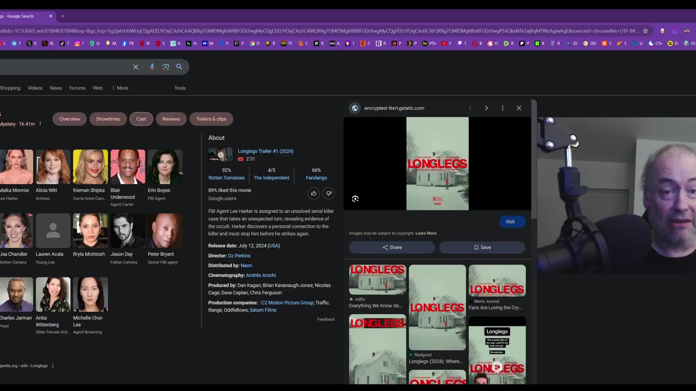Select the Overview chip
Screen dimensions: 696x391
pyautogui.click(x=70, y=119)
